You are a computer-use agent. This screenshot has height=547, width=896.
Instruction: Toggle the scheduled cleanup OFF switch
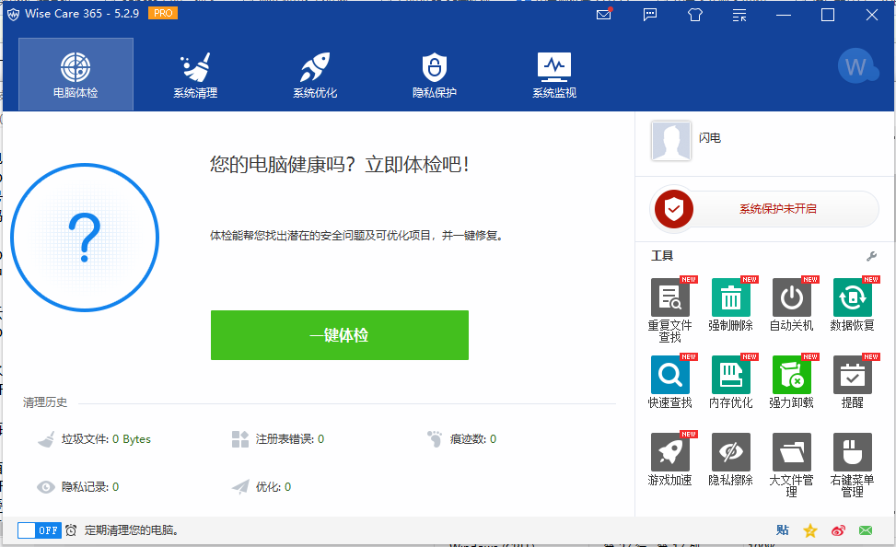pos(40,530)
